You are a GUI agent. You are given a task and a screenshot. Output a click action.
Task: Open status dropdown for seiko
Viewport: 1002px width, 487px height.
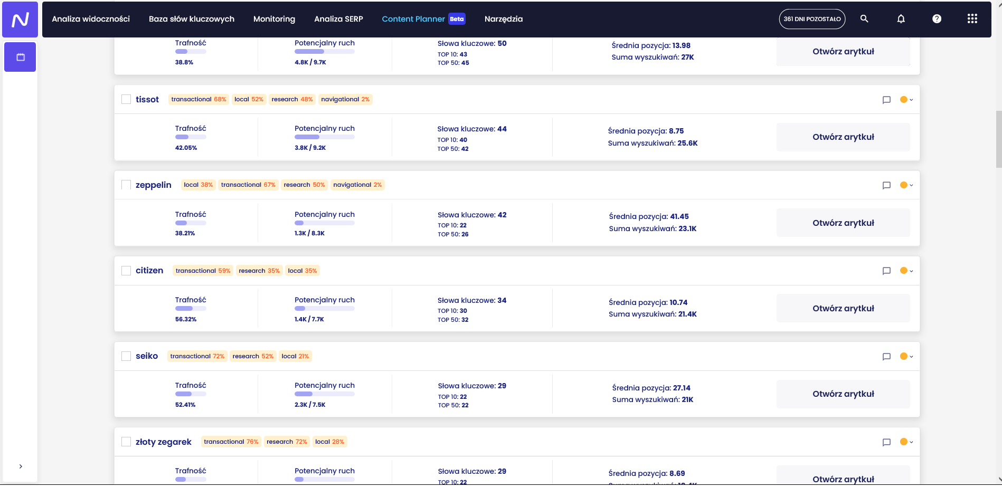(x=906, y=356)
